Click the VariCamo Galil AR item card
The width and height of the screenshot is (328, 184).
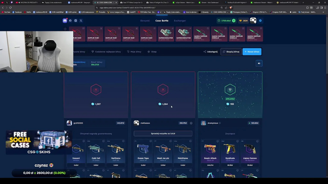tap(116, 153)
